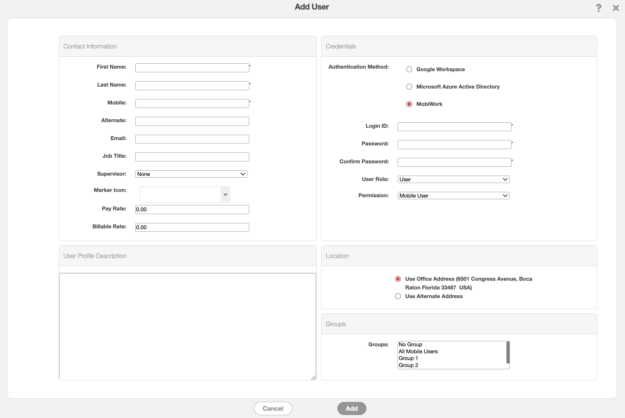Viewport: 625px width, 418px height.
Task: Focus the Login ID text field
Action: [x=454, y=127]
